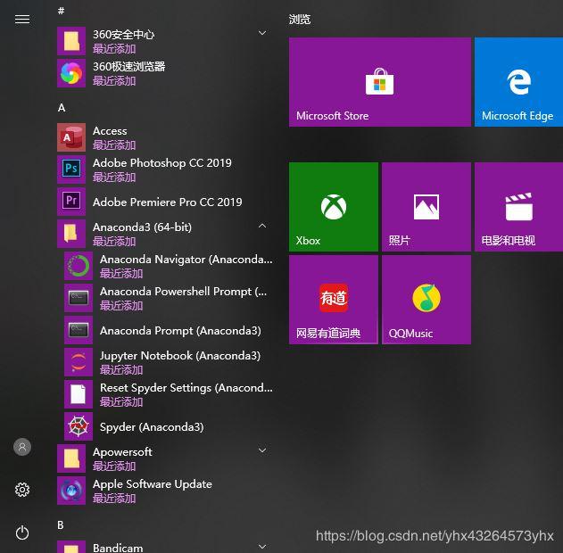Click the Anaconda Powershell Prompt console icon

coord(79,298)
